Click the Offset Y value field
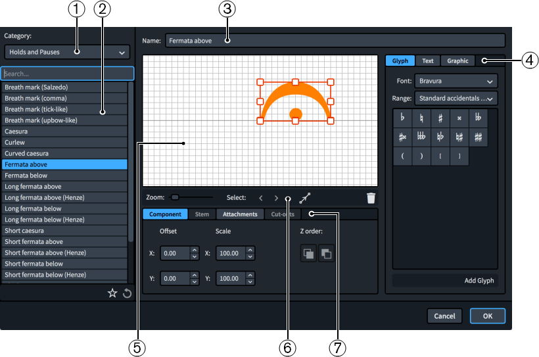539x357 pixels. [x=176, y=279]
